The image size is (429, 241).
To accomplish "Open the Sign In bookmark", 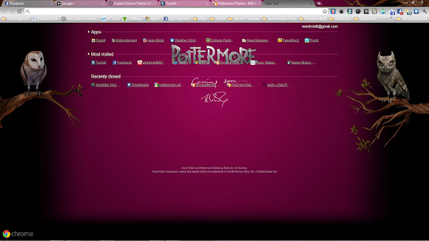I will [153, 19].
